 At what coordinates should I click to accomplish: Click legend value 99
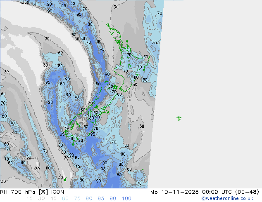pos(113,198)
